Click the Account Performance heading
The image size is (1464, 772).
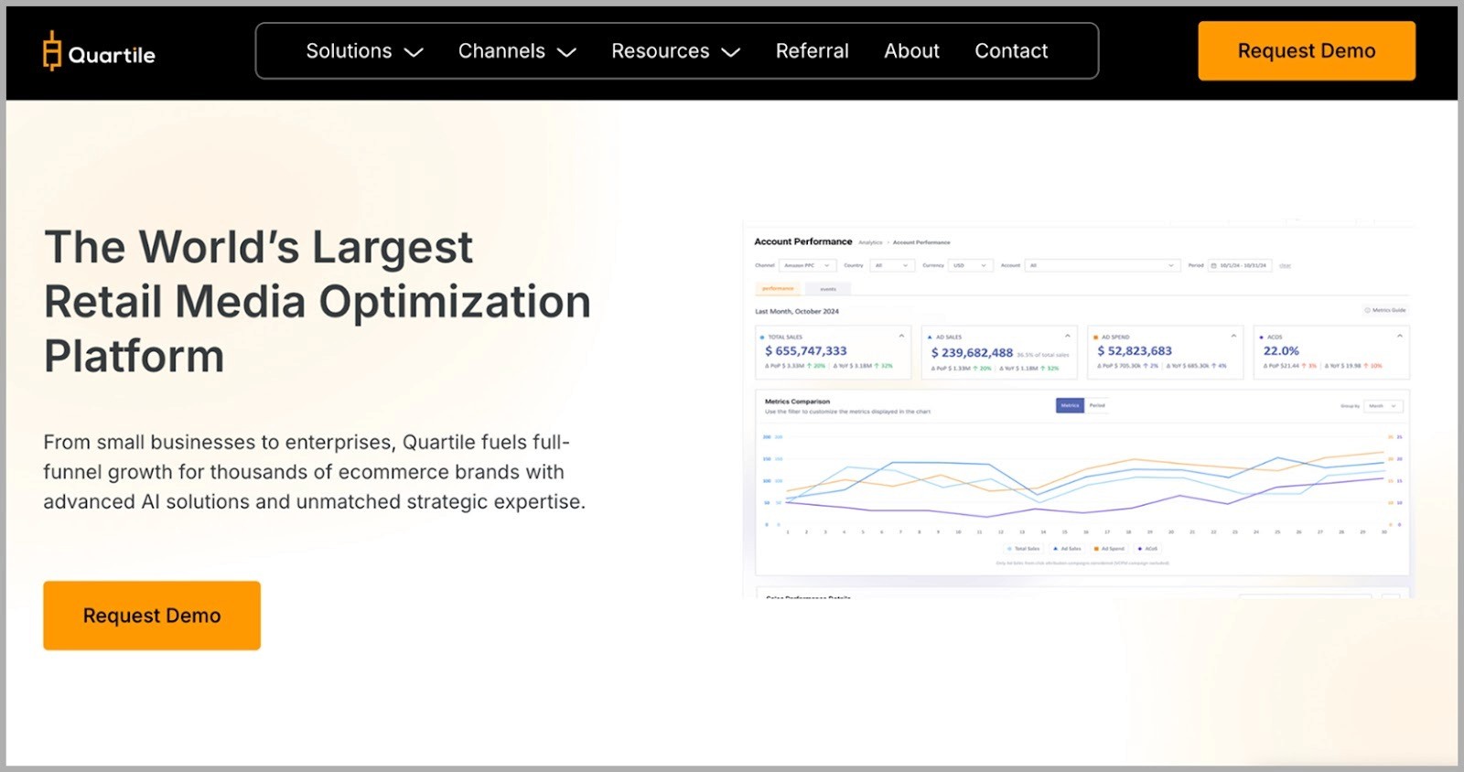click(x=803, y=241)
